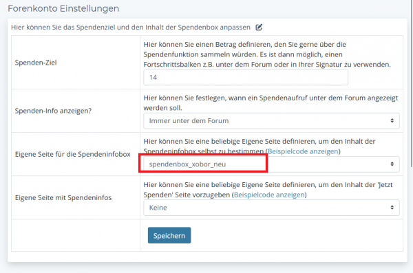The image size is (413, 273).
Task: Click the Spenden-Ziel amount field containing 14
Action: 246,78
